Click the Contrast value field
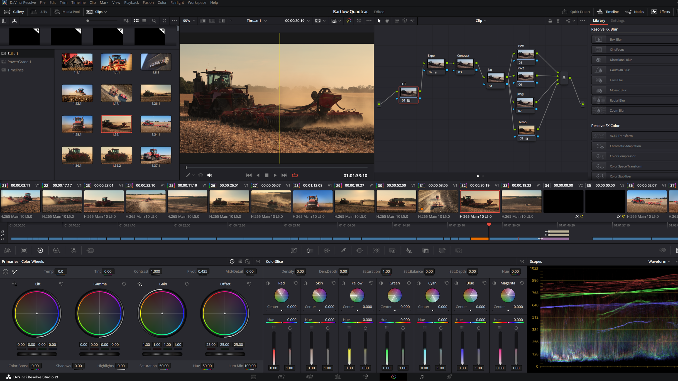This screenshot has height=381, width=678. pos(155,272)
